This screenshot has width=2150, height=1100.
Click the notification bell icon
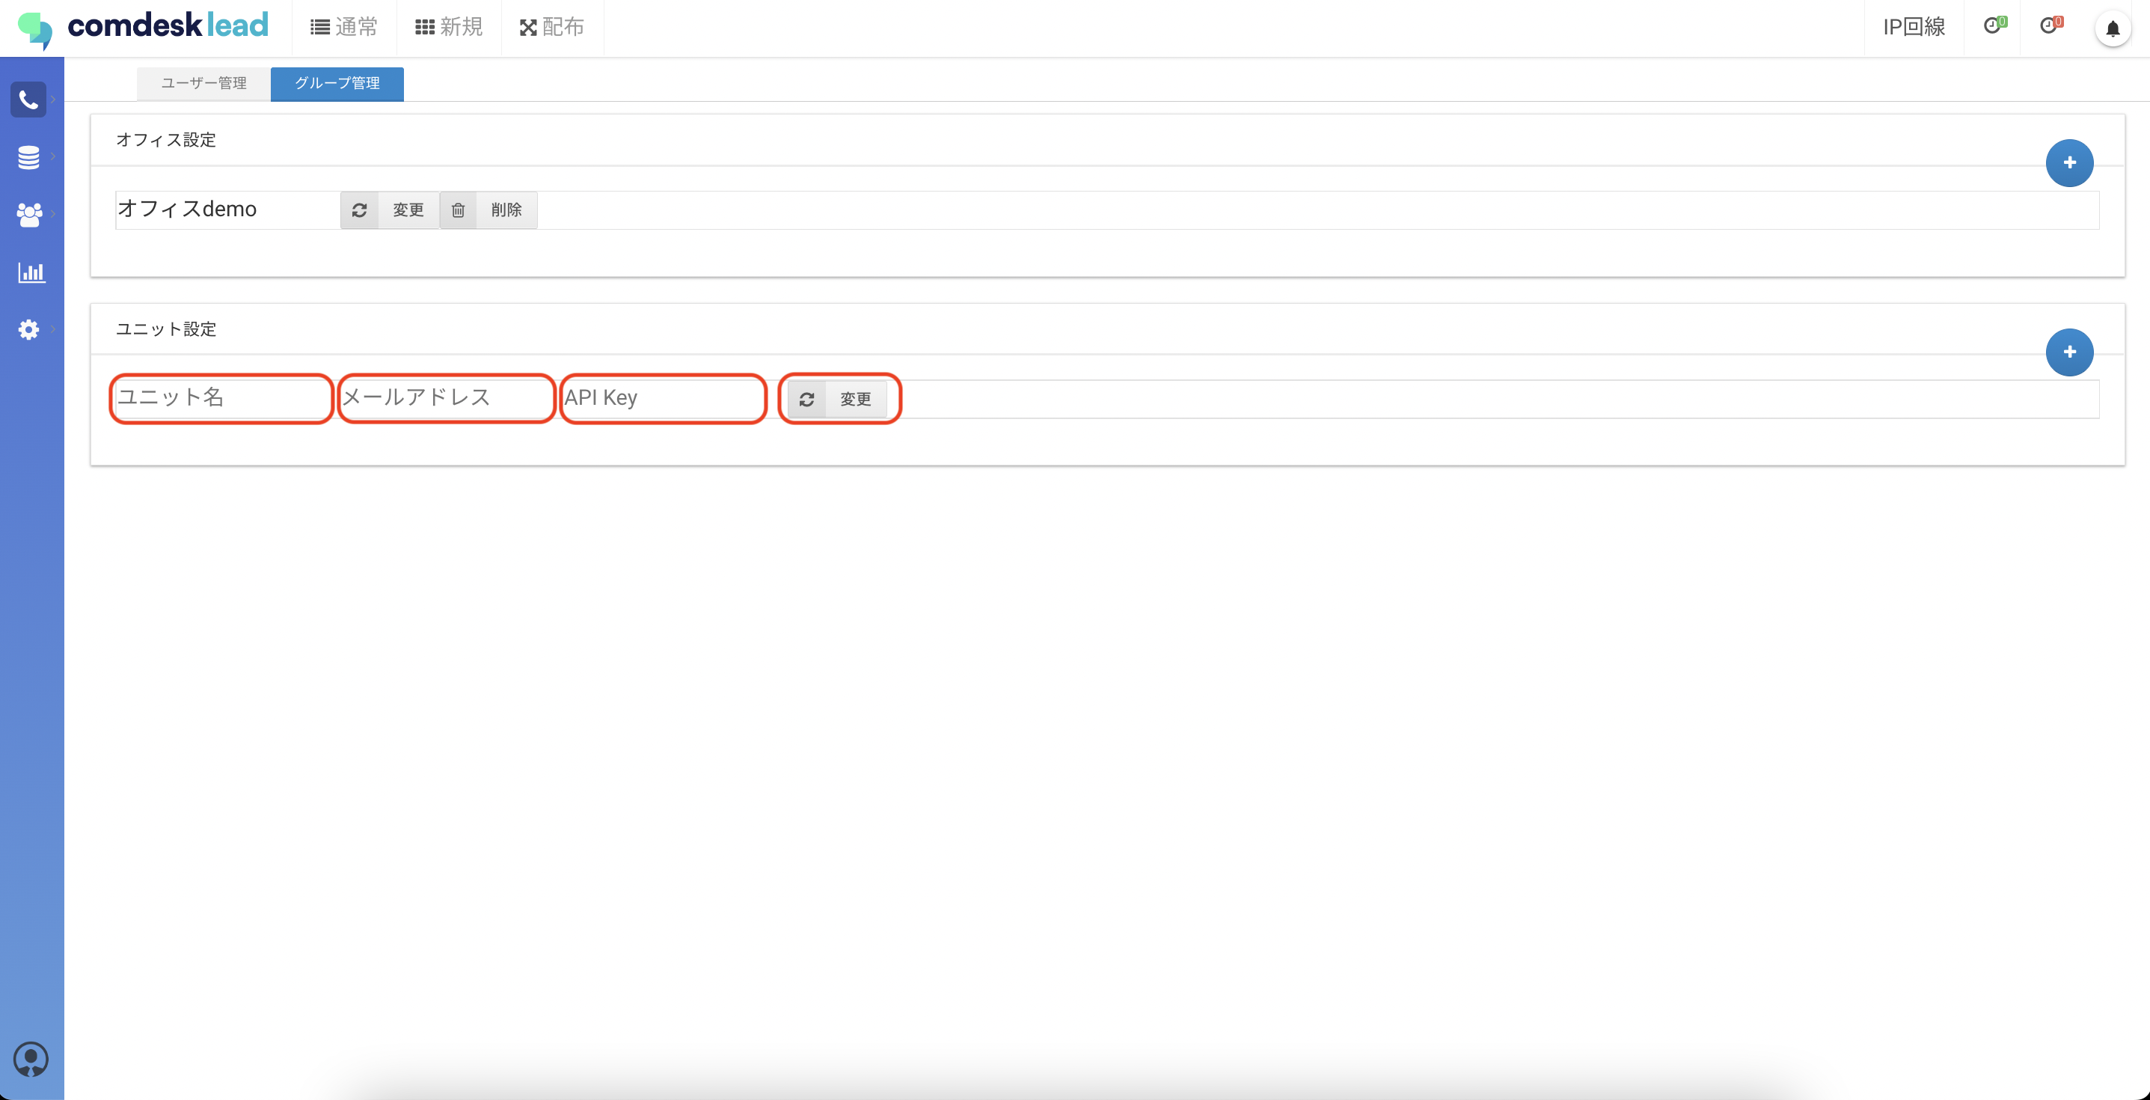pos(2113,29)
